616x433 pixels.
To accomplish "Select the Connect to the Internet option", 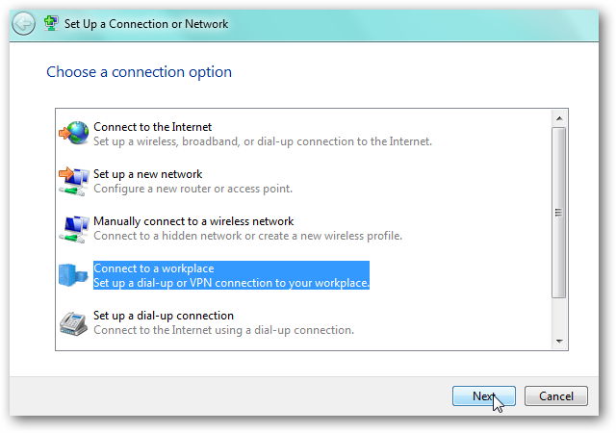I will click(x=152, y=127).
